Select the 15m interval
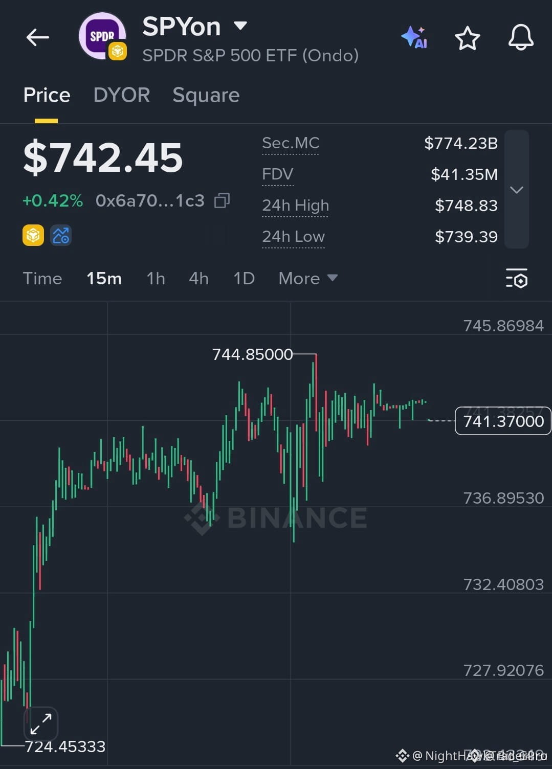This screenshot has width=552, height=769. pyautogui.click(x=104, y=278)
